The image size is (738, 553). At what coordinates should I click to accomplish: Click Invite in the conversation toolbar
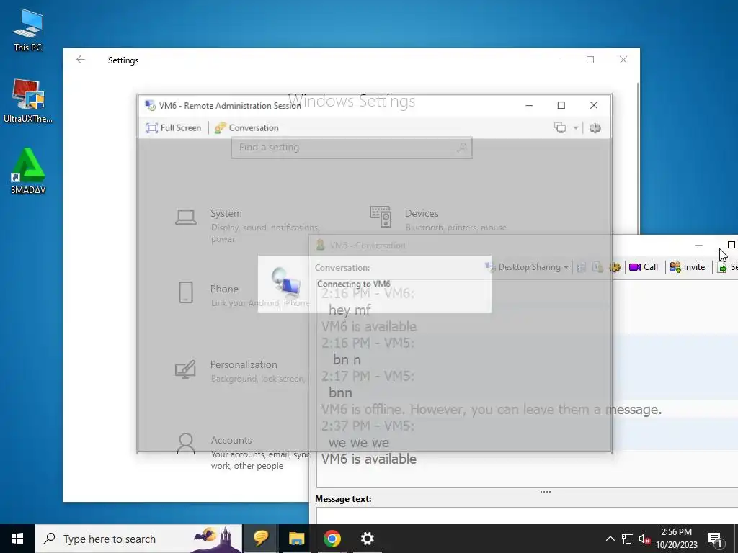coord(687,267)
